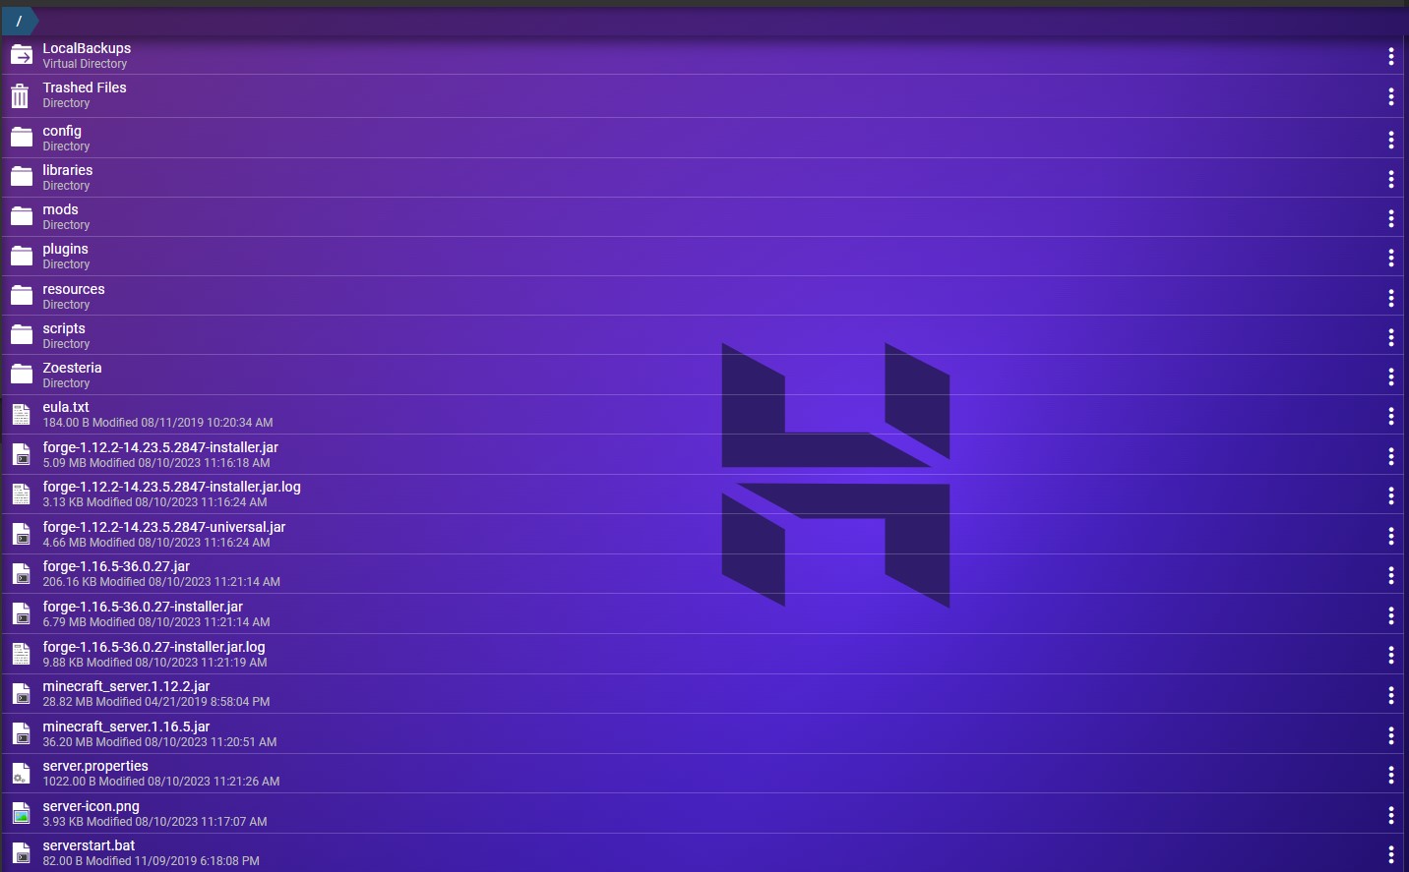1409x872 pixels.
Task: Open kebab menu for forge-1.16.5-36.0.27.jar
Action: (1390, 575)
